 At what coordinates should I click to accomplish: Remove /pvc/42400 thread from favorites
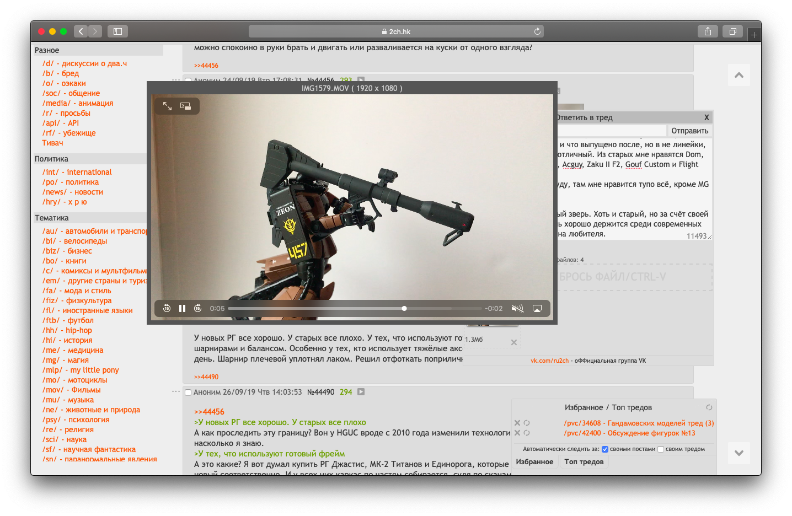click(x=517, y=433)
